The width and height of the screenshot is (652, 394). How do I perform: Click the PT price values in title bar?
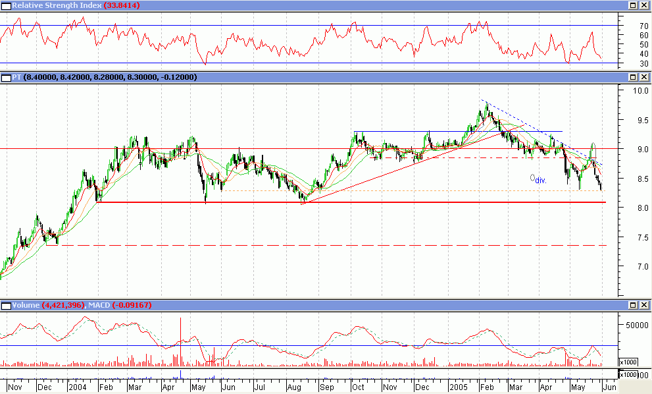[110, 77]
